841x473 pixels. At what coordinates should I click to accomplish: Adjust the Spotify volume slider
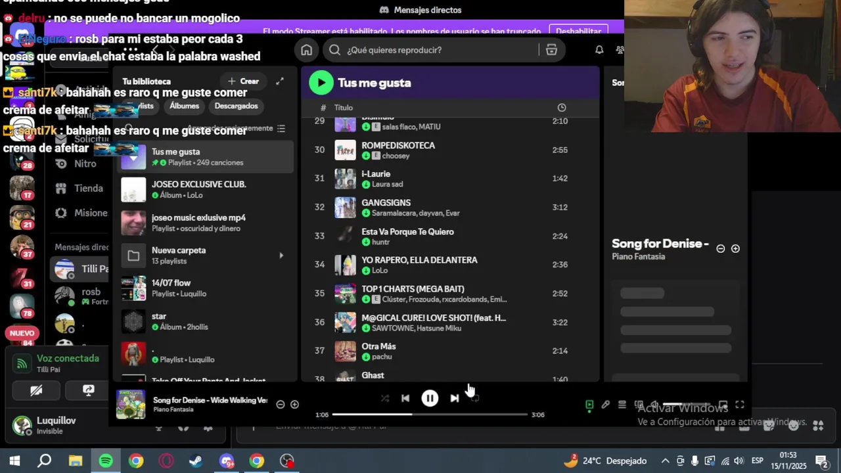point(686,405)
